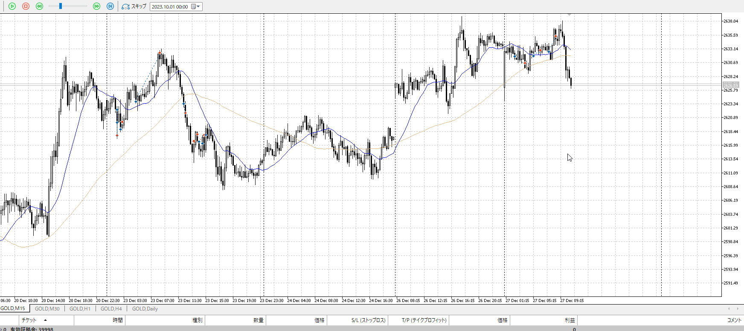The height and width of the screenshot is (331, 744).
Task: Sort orders by チケット column header
Action: 29,320
